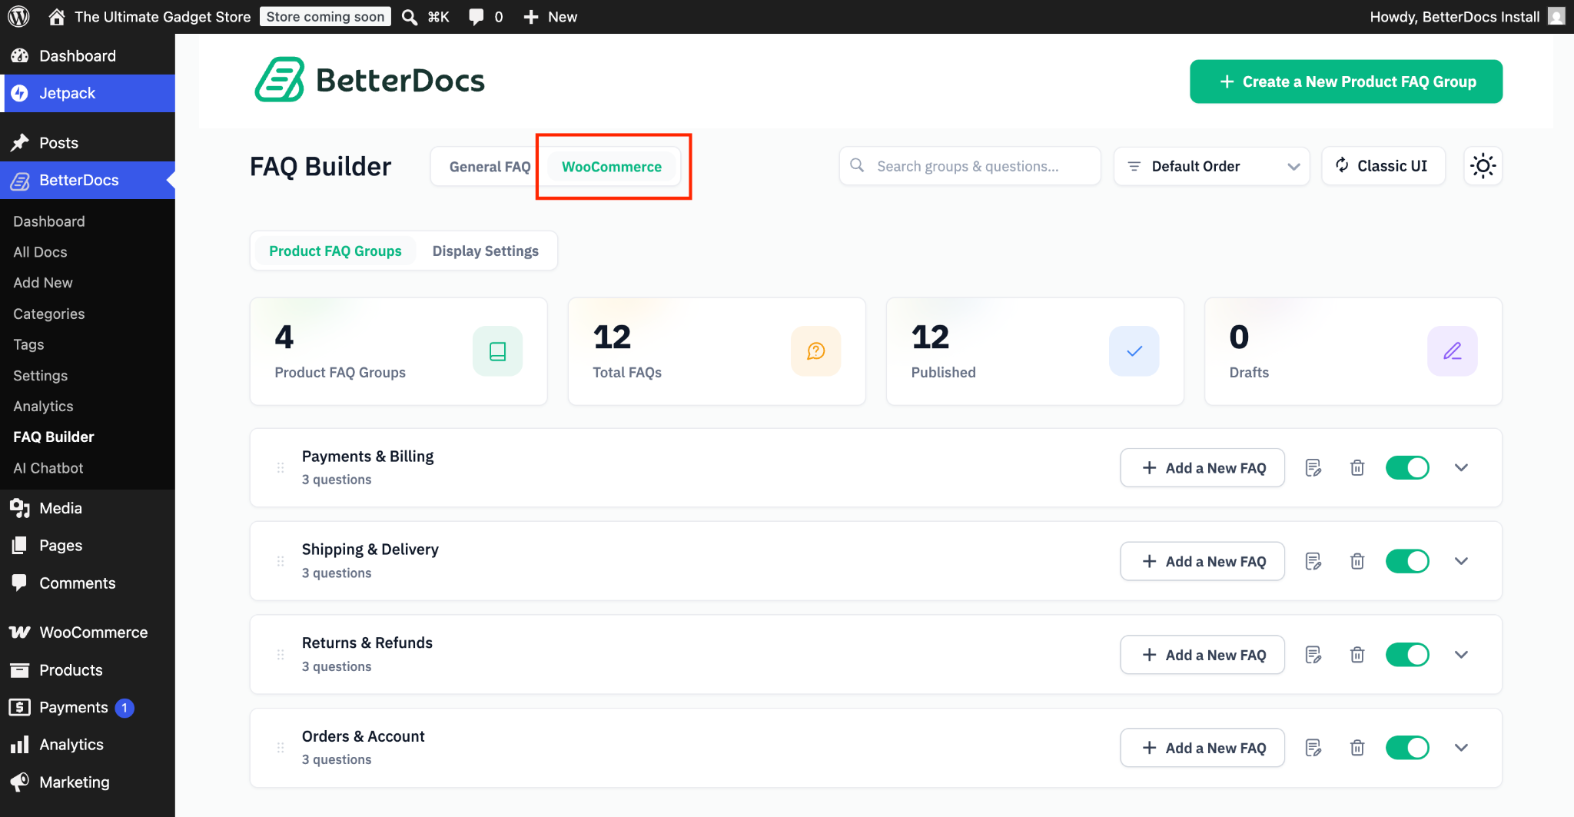The image size is (1574, 817).
Task: Open the admin bar search magnifier
Action: tap(410, 17)
